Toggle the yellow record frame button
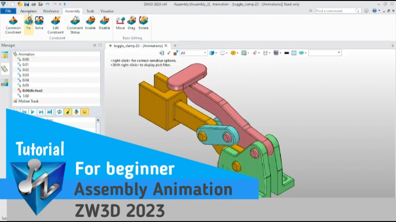 pos(85,112)
